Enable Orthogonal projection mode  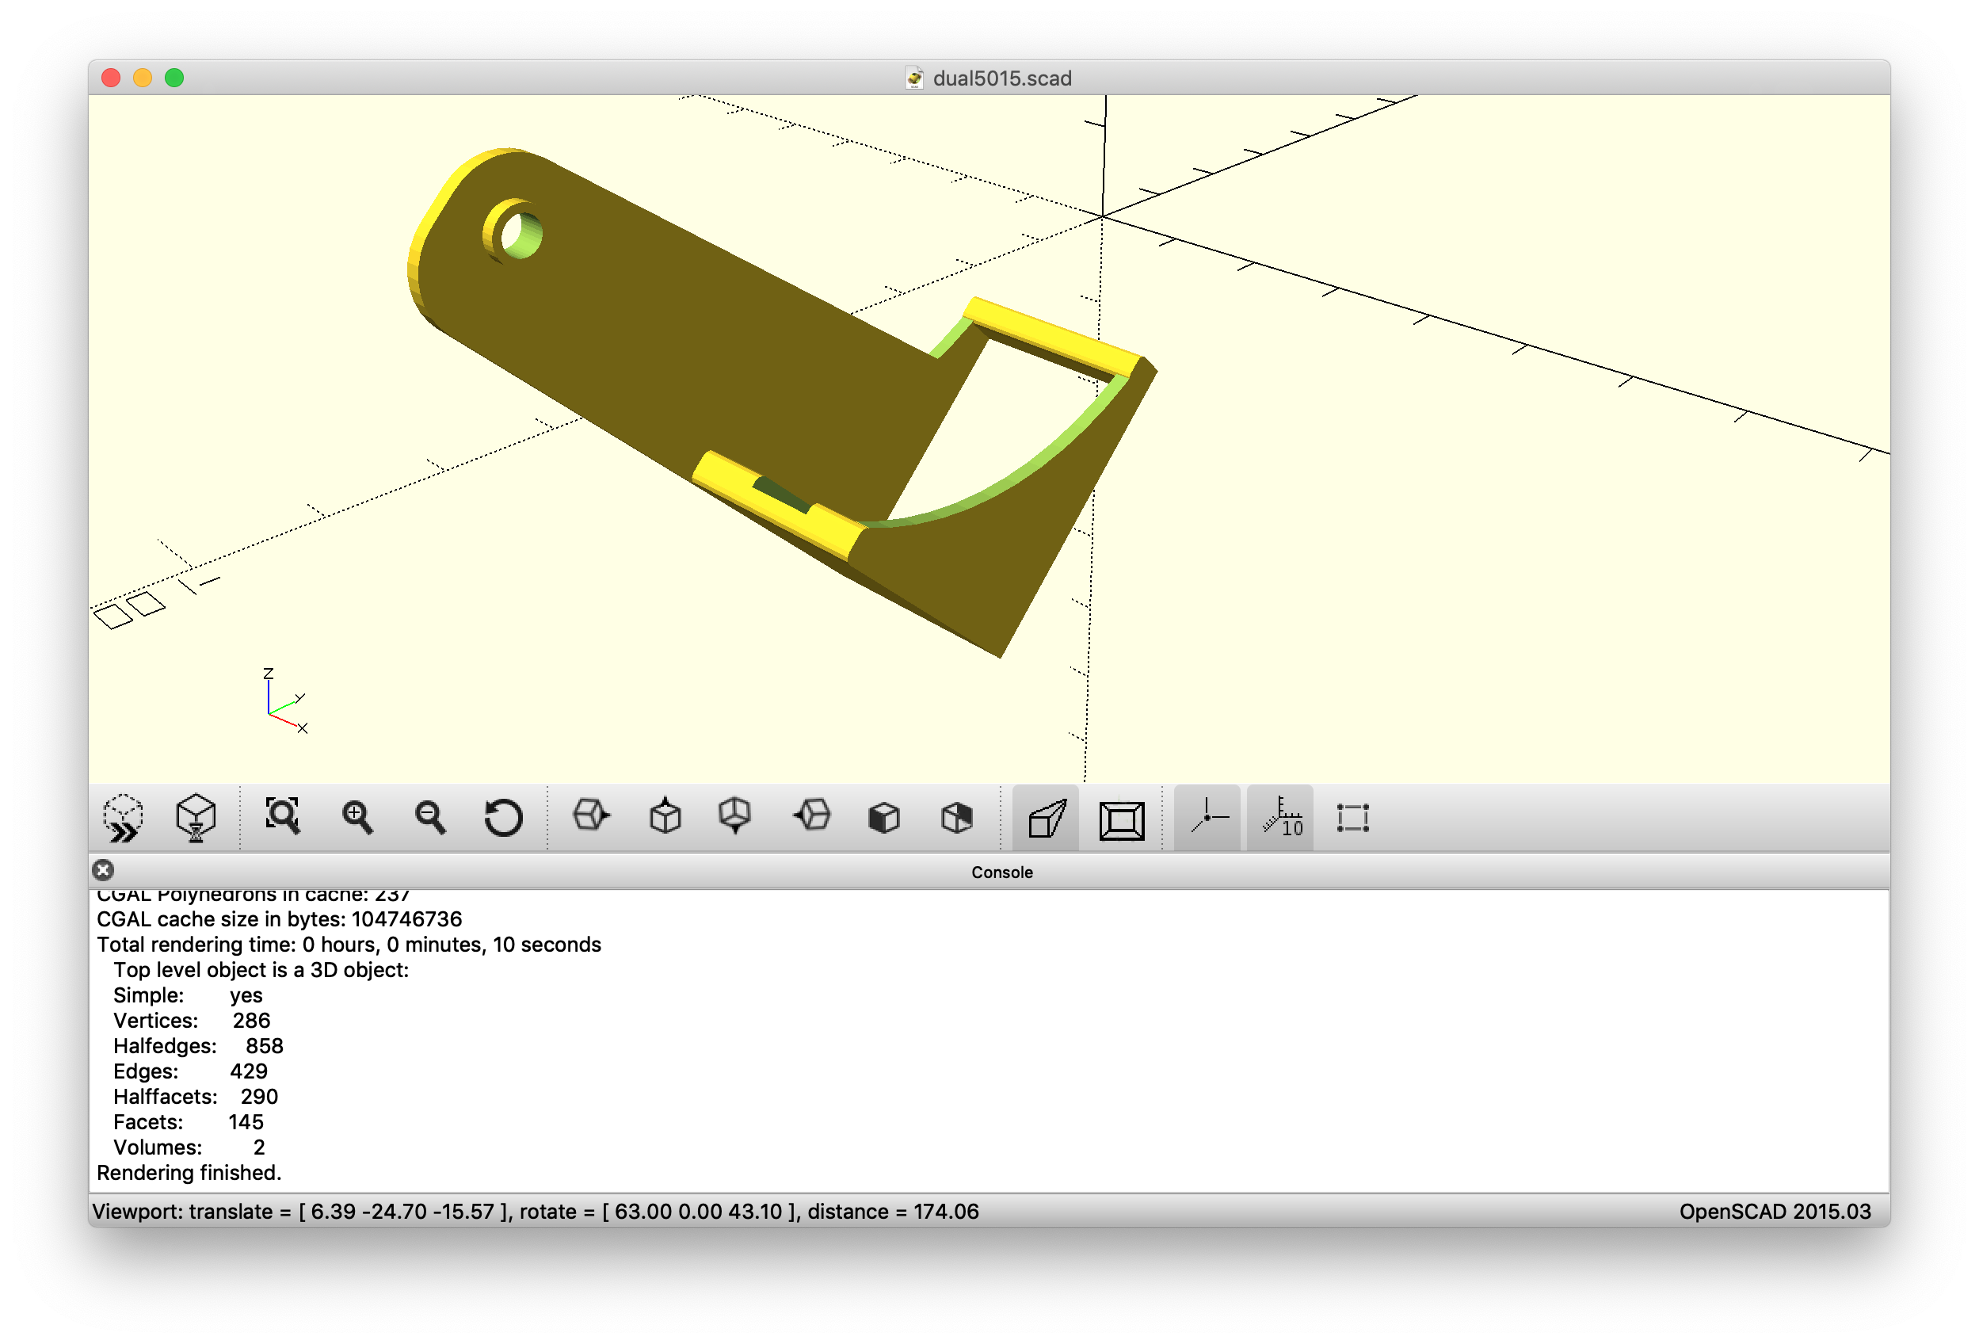tap(1122, 819)
